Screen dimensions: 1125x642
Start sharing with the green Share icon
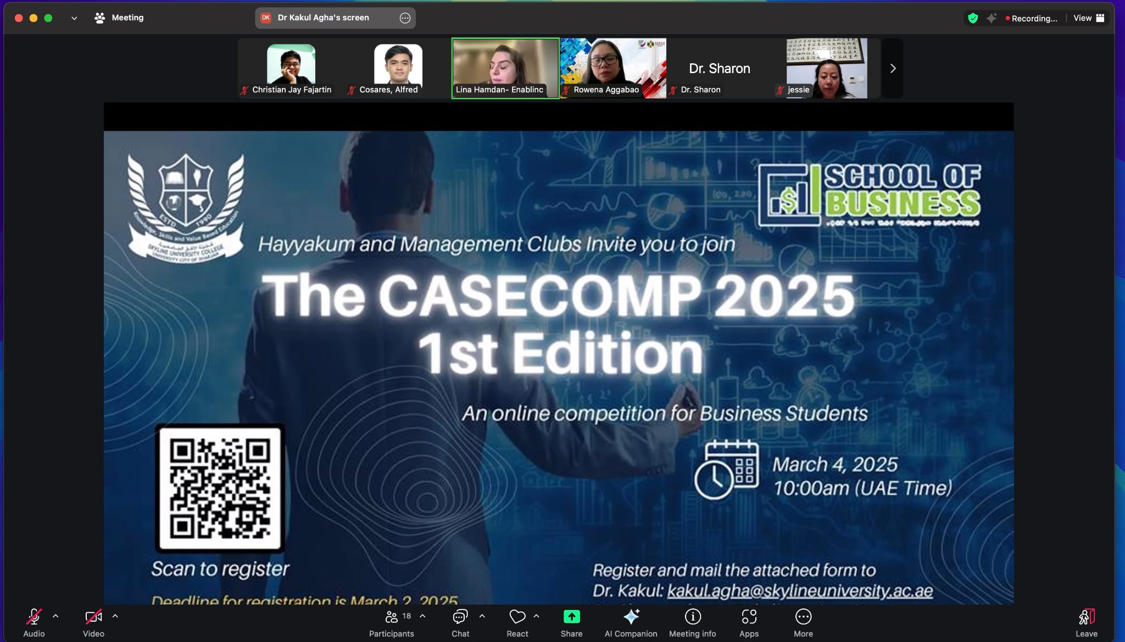tap(571, 617)
